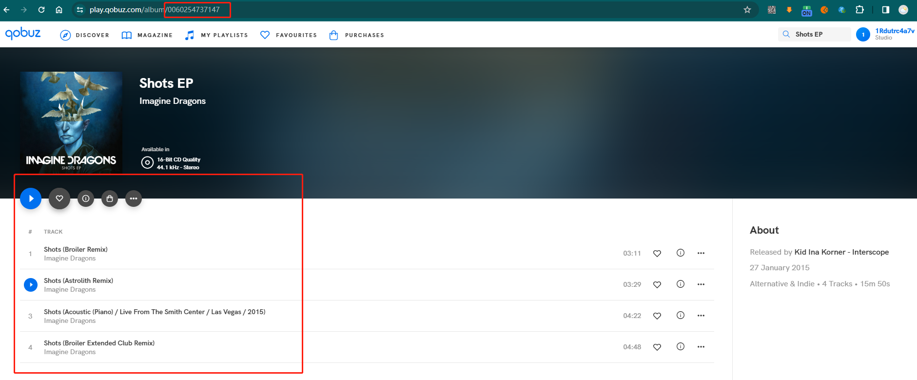This screenshot has height=380, width=917.
Task: Bookmark this page with star icon
Action: 747,10
